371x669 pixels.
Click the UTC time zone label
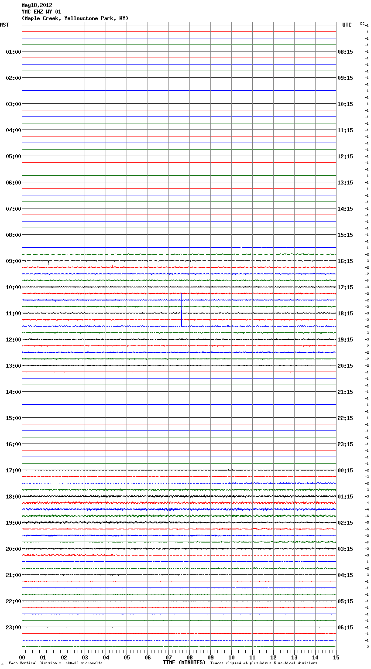(347, 25)
